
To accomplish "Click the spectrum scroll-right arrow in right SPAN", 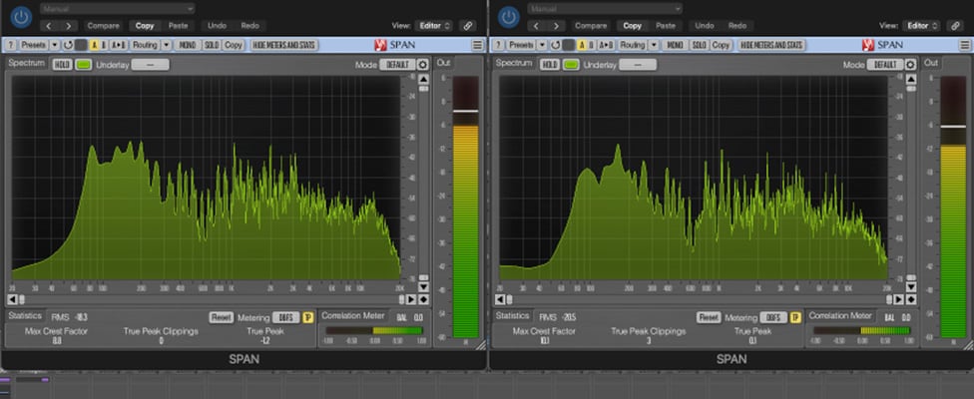I will 899,299.
